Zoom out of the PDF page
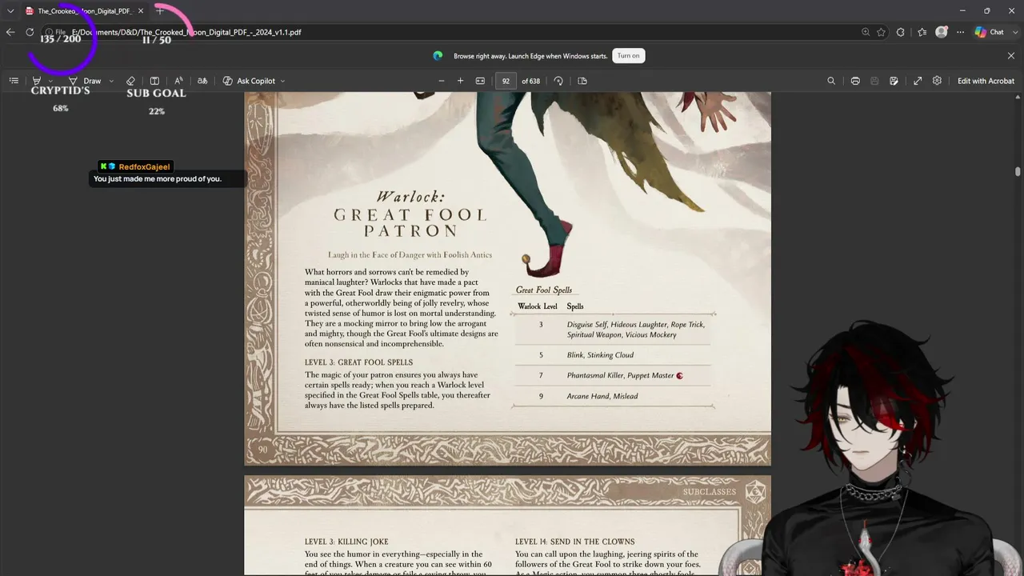This screenshot has height=576, width=1024. pos(441,81)
